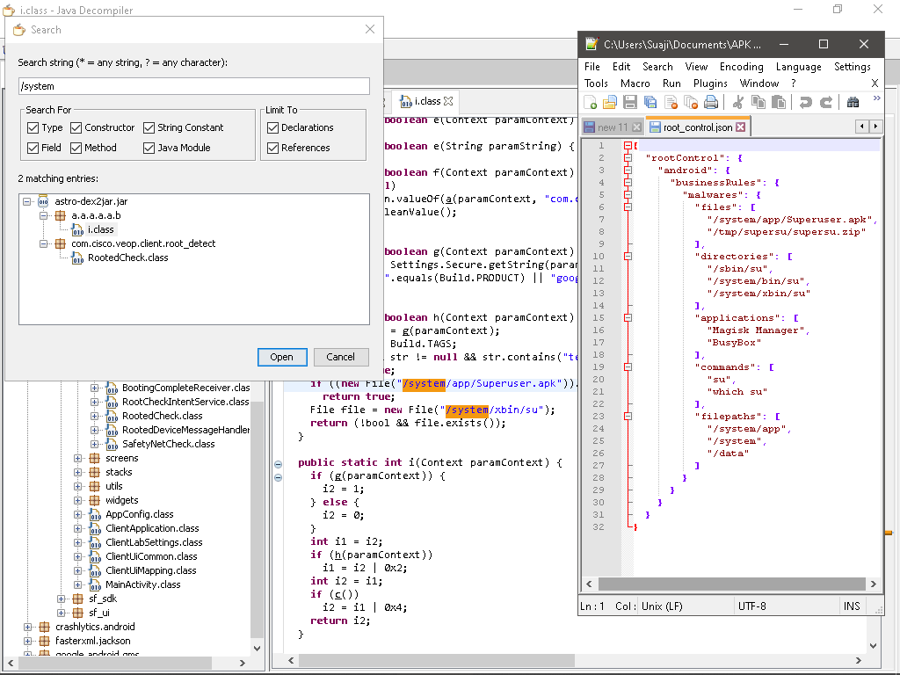Click Notepad++ horizontal scrollbar track
Screen dimensions: 900x675
click(731, 584)
